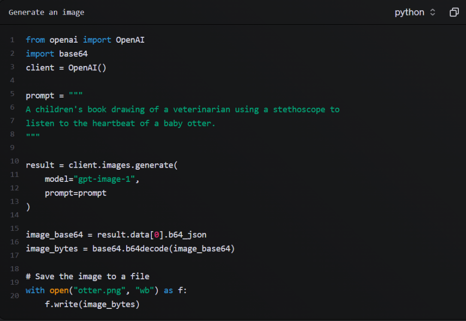Click the line 'result = client.images.generate('

tap(101, 165)
